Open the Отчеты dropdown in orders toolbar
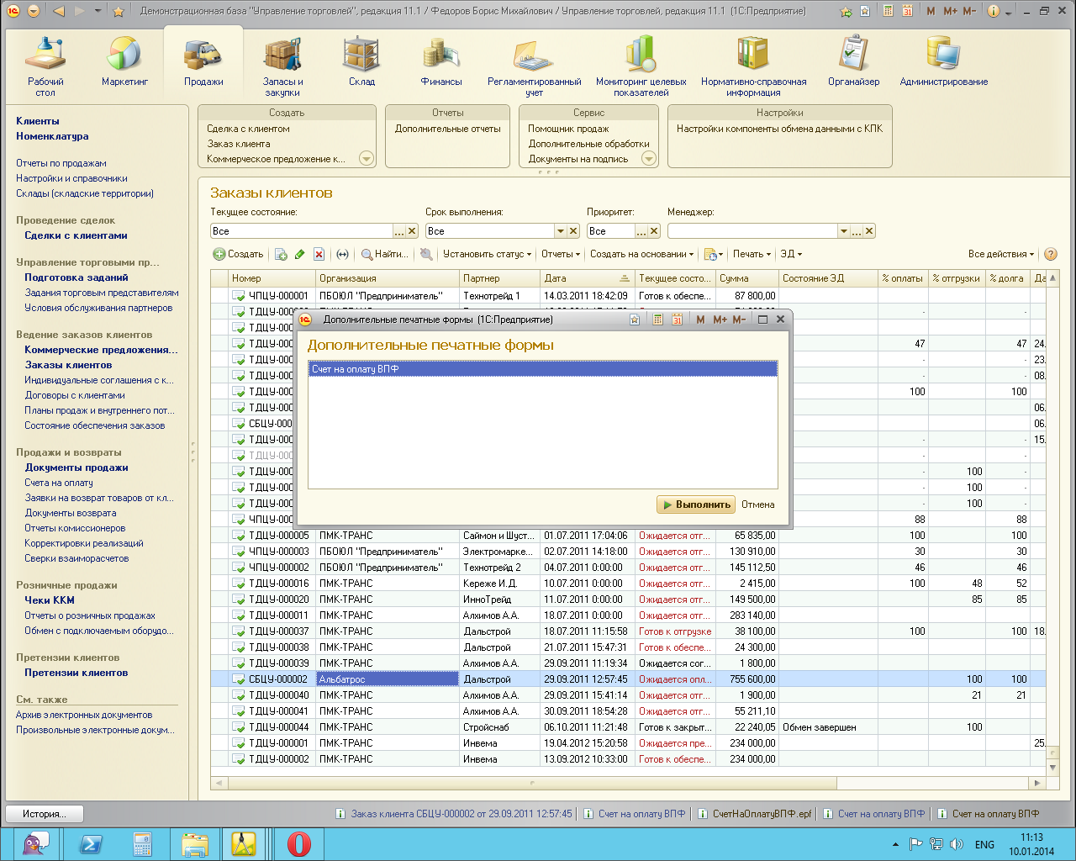This screenshot has height=861, width=1076. pyautogui.click(x=561, y=254)
